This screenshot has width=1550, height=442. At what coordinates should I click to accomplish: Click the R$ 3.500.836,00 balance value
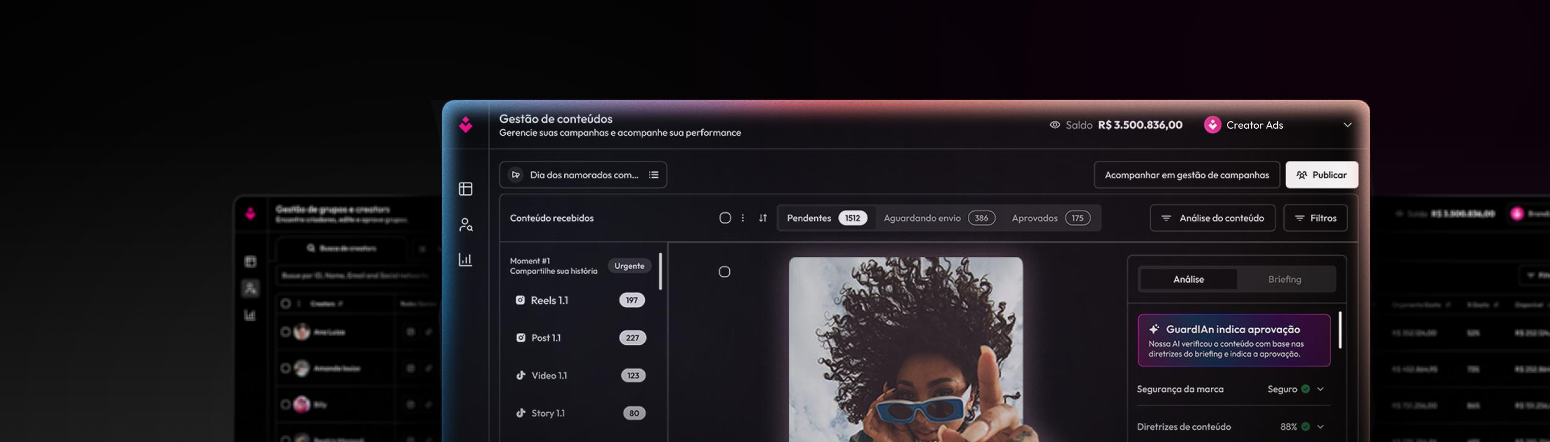pyautogui.click(x=1140, y=125)
